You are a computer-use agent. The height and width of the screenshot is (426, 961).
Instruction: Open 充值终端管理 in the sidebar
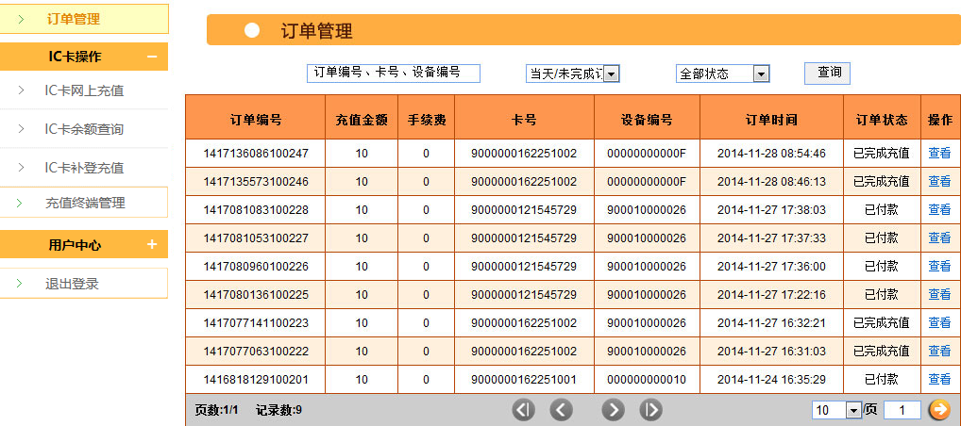click(x=85, y=203)
